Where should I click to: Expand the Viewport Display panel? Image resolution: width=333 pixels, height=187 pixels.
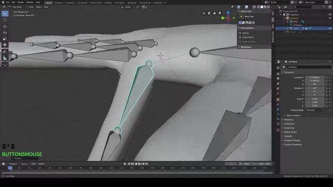292,140
